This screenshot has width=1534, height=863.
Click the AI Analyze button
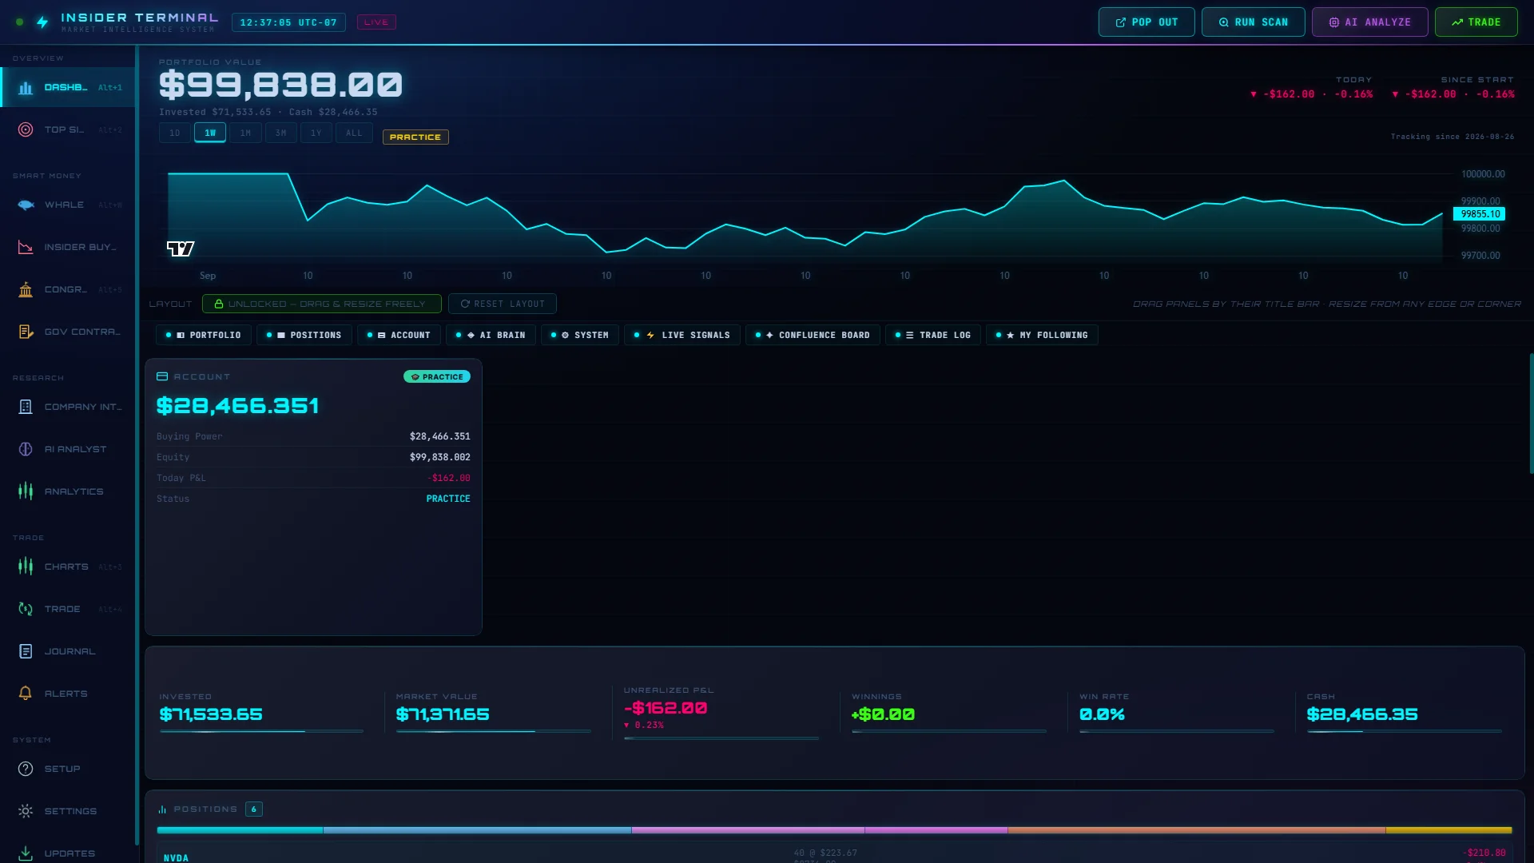pos(1369,22)
